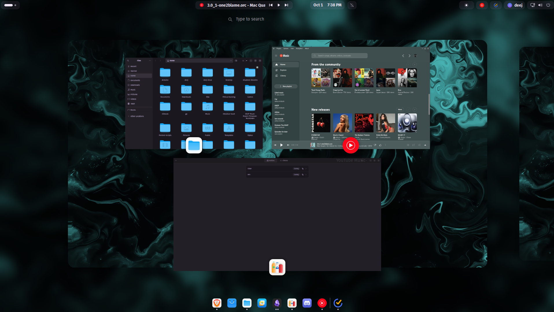554x312 pixels.
Task: Launch Bottles from the dock
Action: point(292,303)
